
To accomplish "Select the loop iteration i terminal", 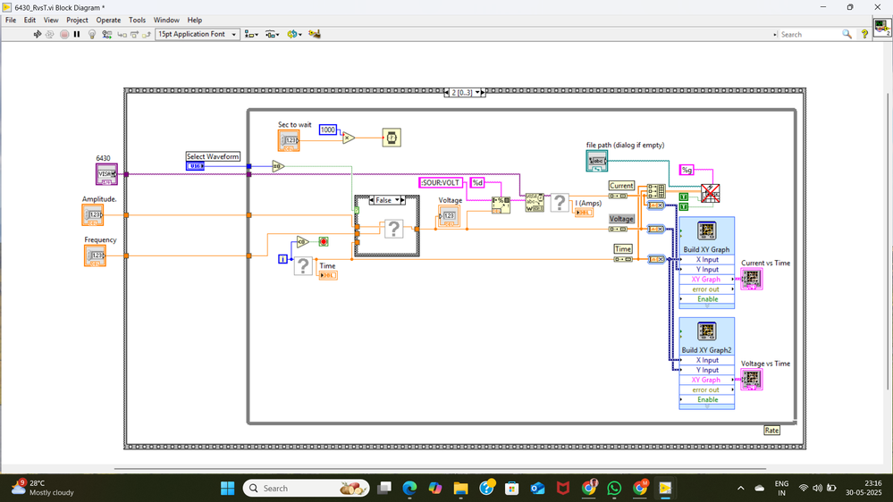I will click(x=282, y=259).
